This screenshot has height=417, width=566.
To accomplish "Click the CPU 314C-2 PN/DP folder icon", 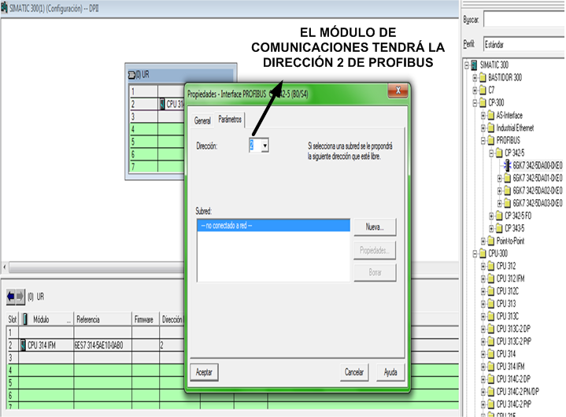I will [x=491, y=391].
